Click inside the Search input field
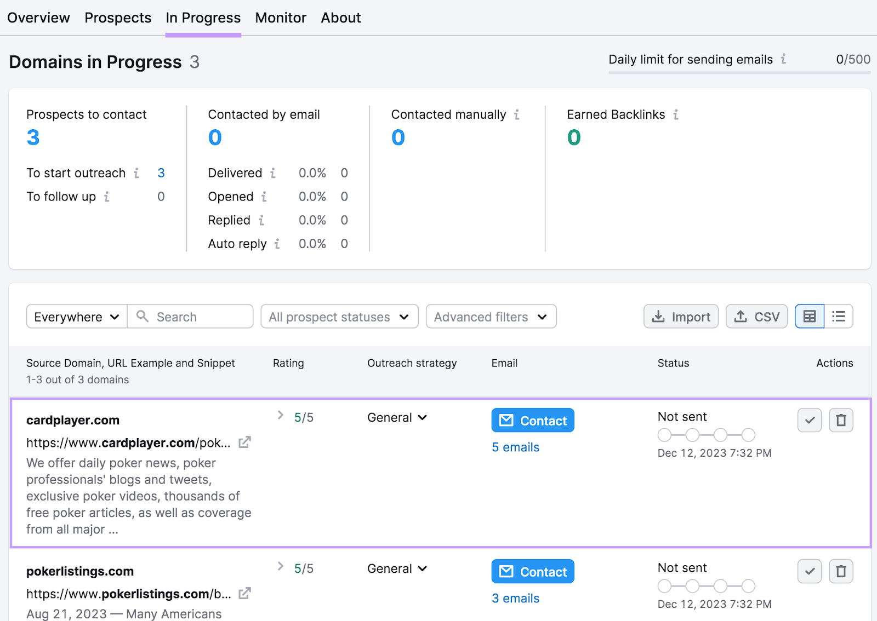Screen dimensions: 877x621 pyautogui.click(x=190, y=316)
